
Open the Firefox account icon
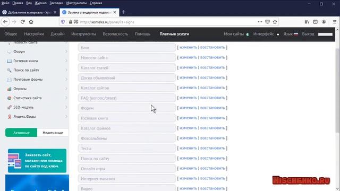[x=324, y=22]
